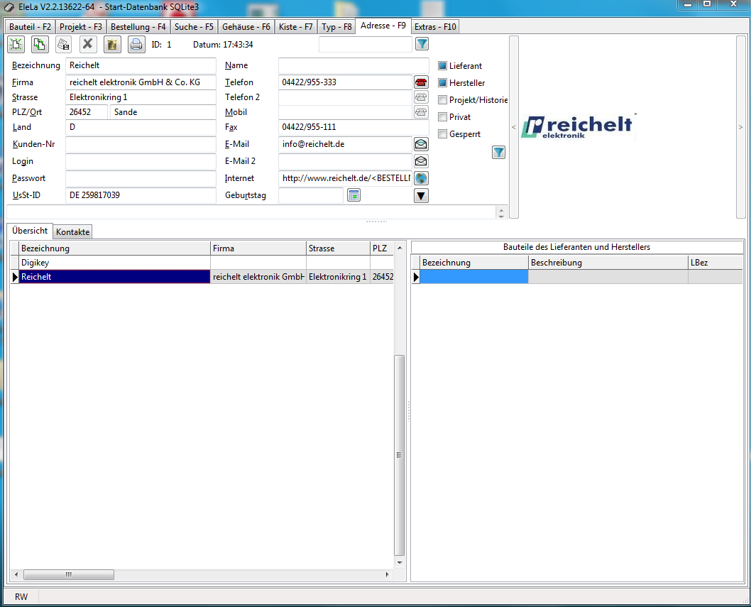Image resolution: width=751 pixels, height=607 pixels.
Task: Switch to the Kontakte tab
Action: pos(73,232)
